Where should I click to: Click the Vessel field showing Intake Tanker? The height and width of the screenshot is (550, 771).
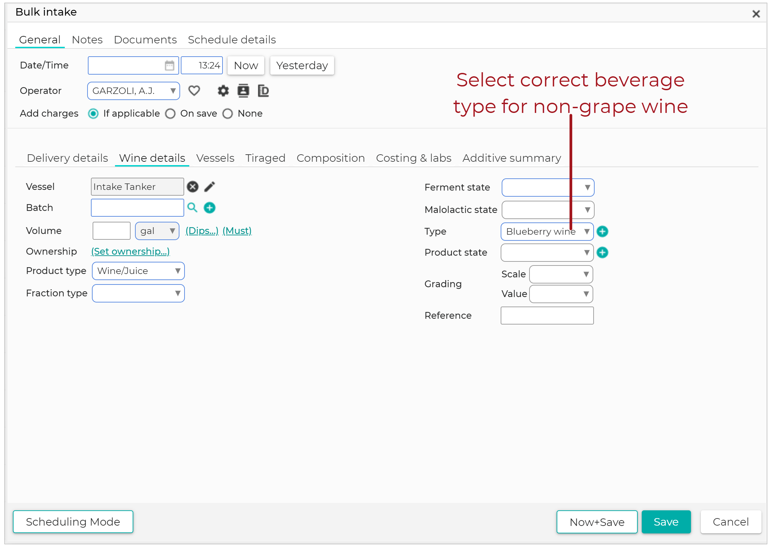(137, 187)
